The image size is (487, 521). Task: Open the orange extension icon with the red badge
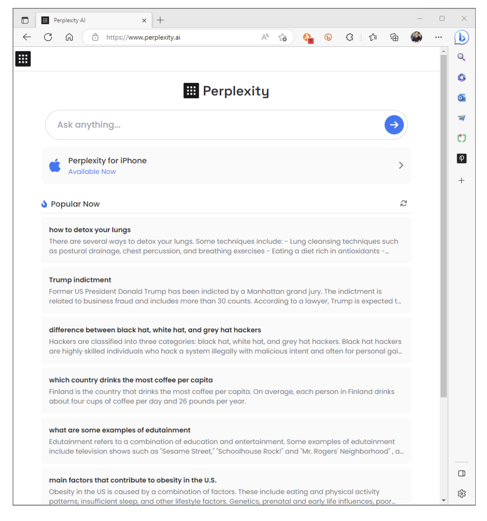308,38
